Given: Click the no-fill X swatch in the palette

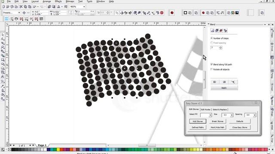Looking at the screenshot, I should [x=9, y=149].
